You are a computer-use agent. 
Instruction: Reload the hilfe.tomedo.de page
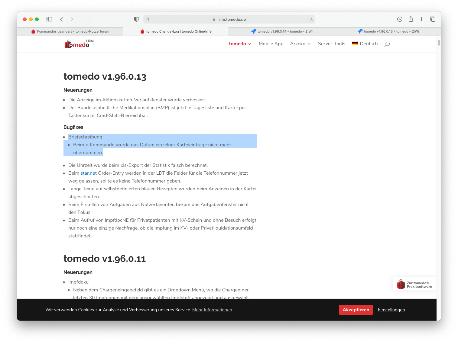pos(311,20)
